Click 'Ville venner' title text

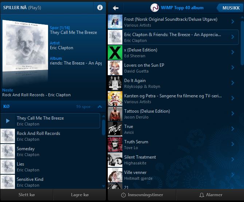[135, 172]
